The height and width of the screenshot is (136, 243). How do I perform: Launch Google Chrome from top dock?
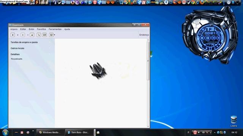(193, 2)
